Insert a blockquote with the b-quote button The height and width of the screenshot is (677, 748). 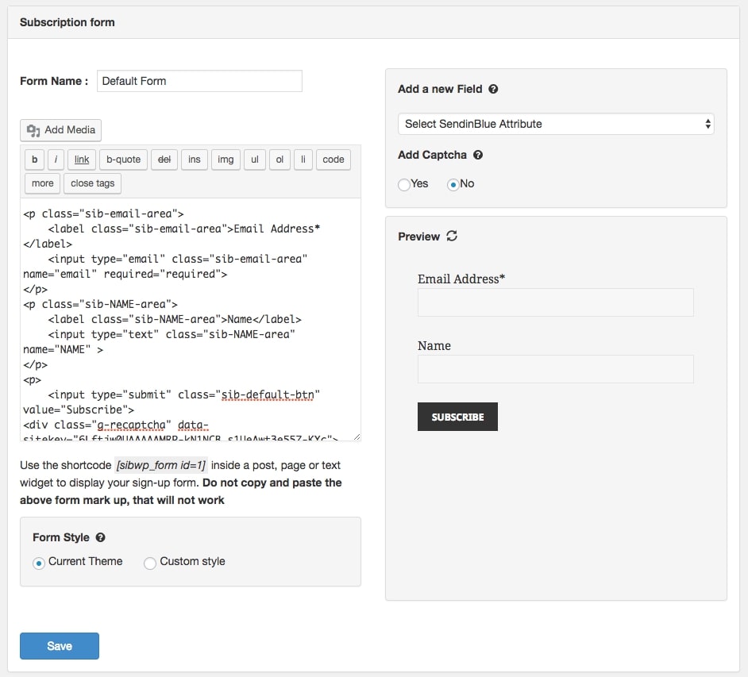(123, 160)
